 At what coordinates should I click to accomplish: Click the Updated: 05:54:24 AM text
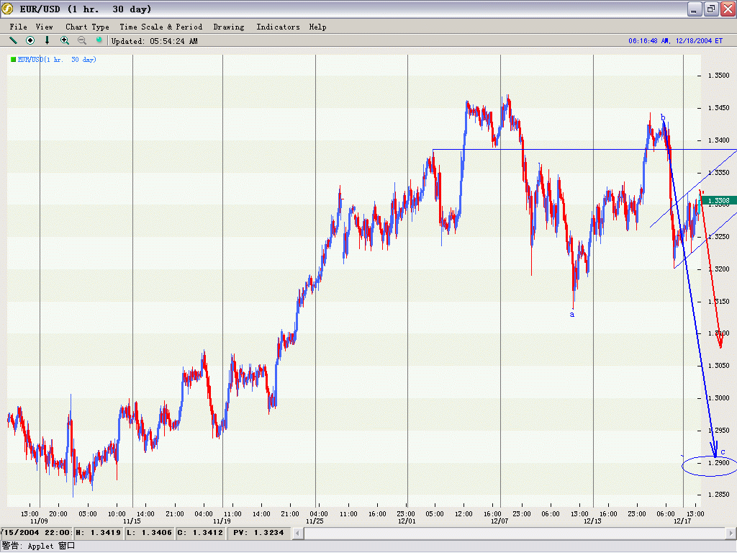[x=155, y=41]
